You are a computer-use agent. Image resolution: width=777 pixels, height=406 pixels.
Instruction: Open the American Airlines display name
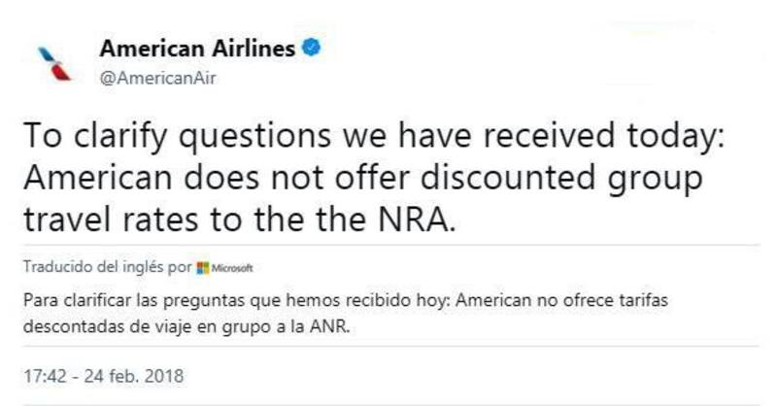tap(197, 50)
